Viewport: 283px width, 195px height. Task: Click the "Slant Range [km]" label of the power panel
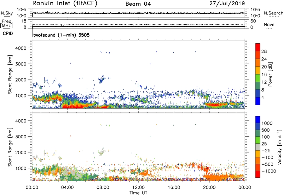[x=10, y=74]
